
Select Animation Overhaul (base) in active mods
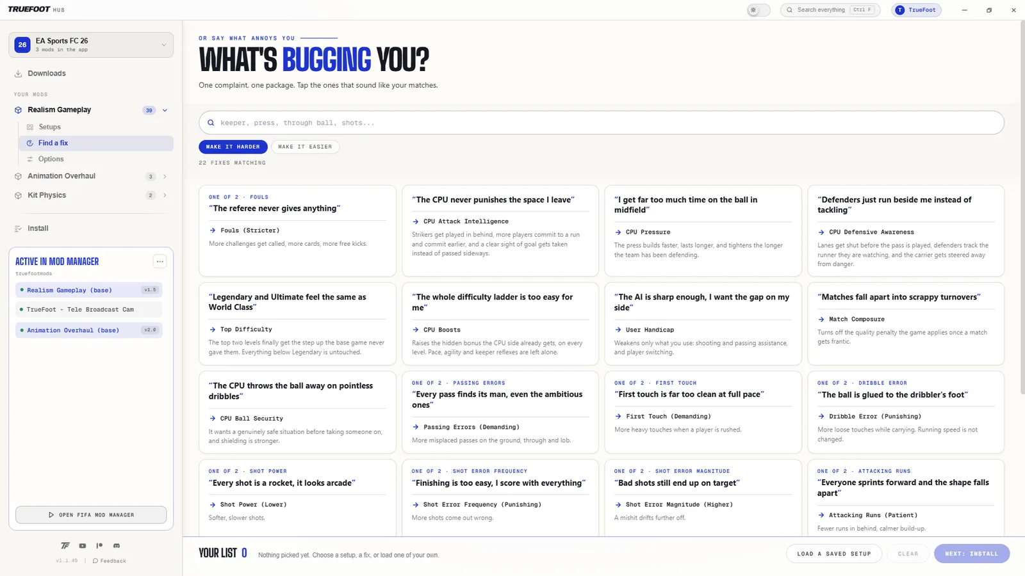tap(89, 331)
